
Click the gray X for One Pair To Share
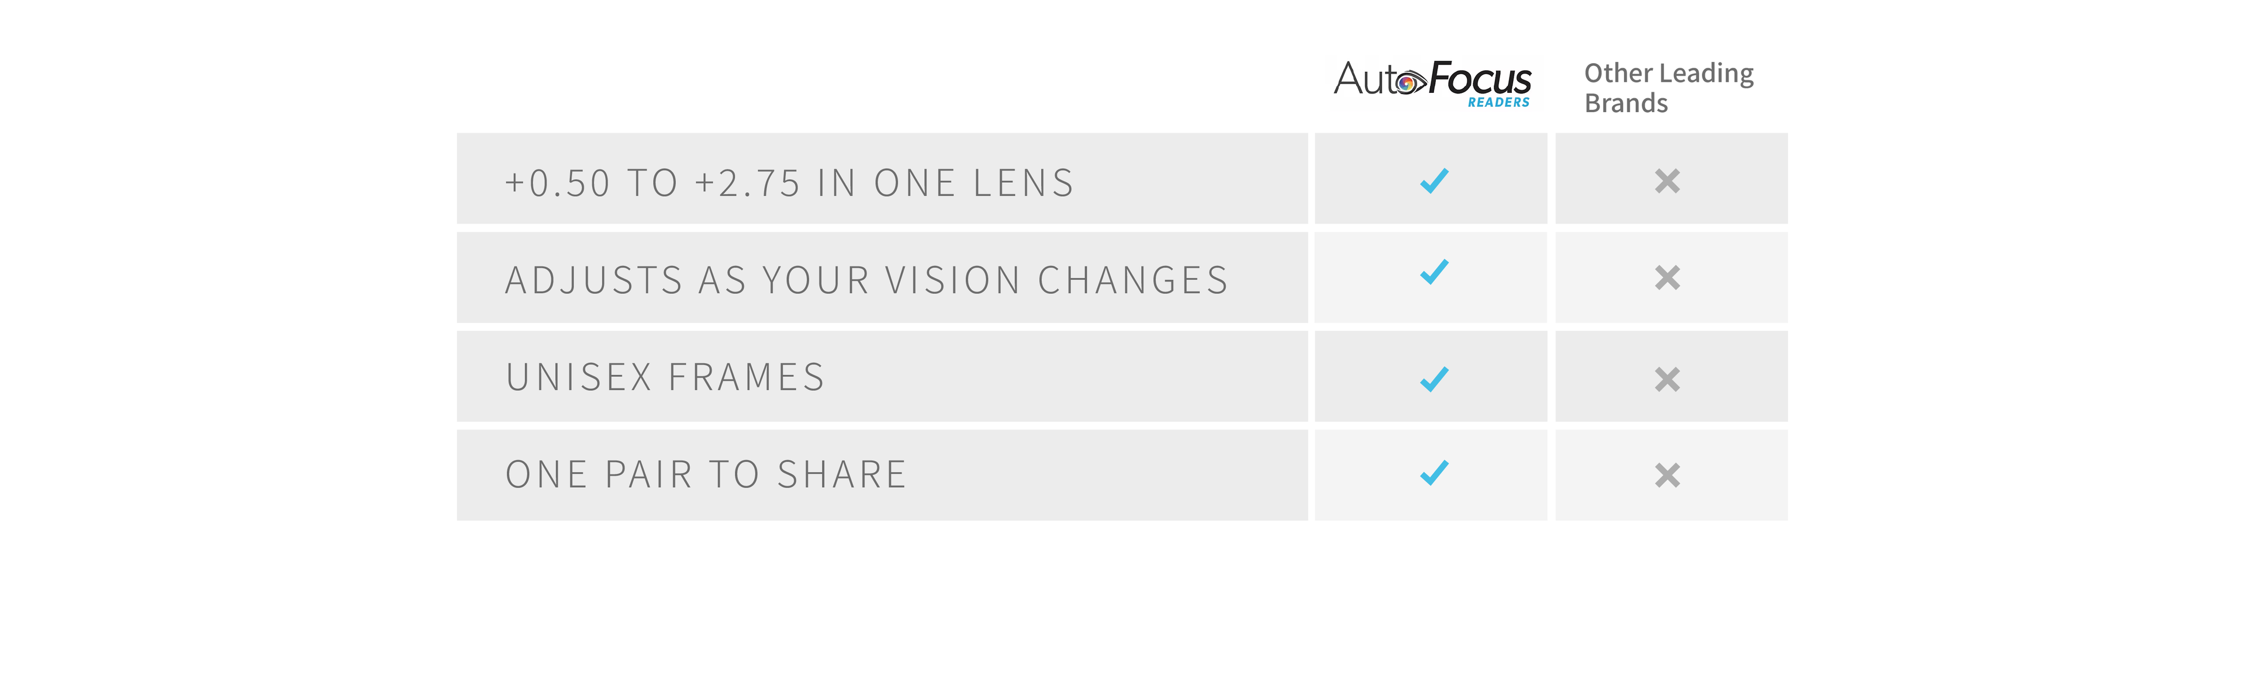pos(1667,475)
